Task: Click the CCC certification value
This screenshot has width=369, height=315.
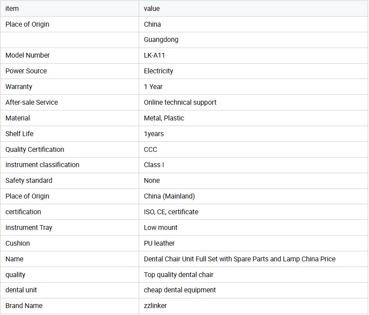Action: tap(150, 150)
